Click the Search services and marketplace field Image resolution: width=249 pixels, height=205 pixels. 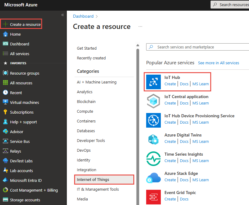(197, 47)
